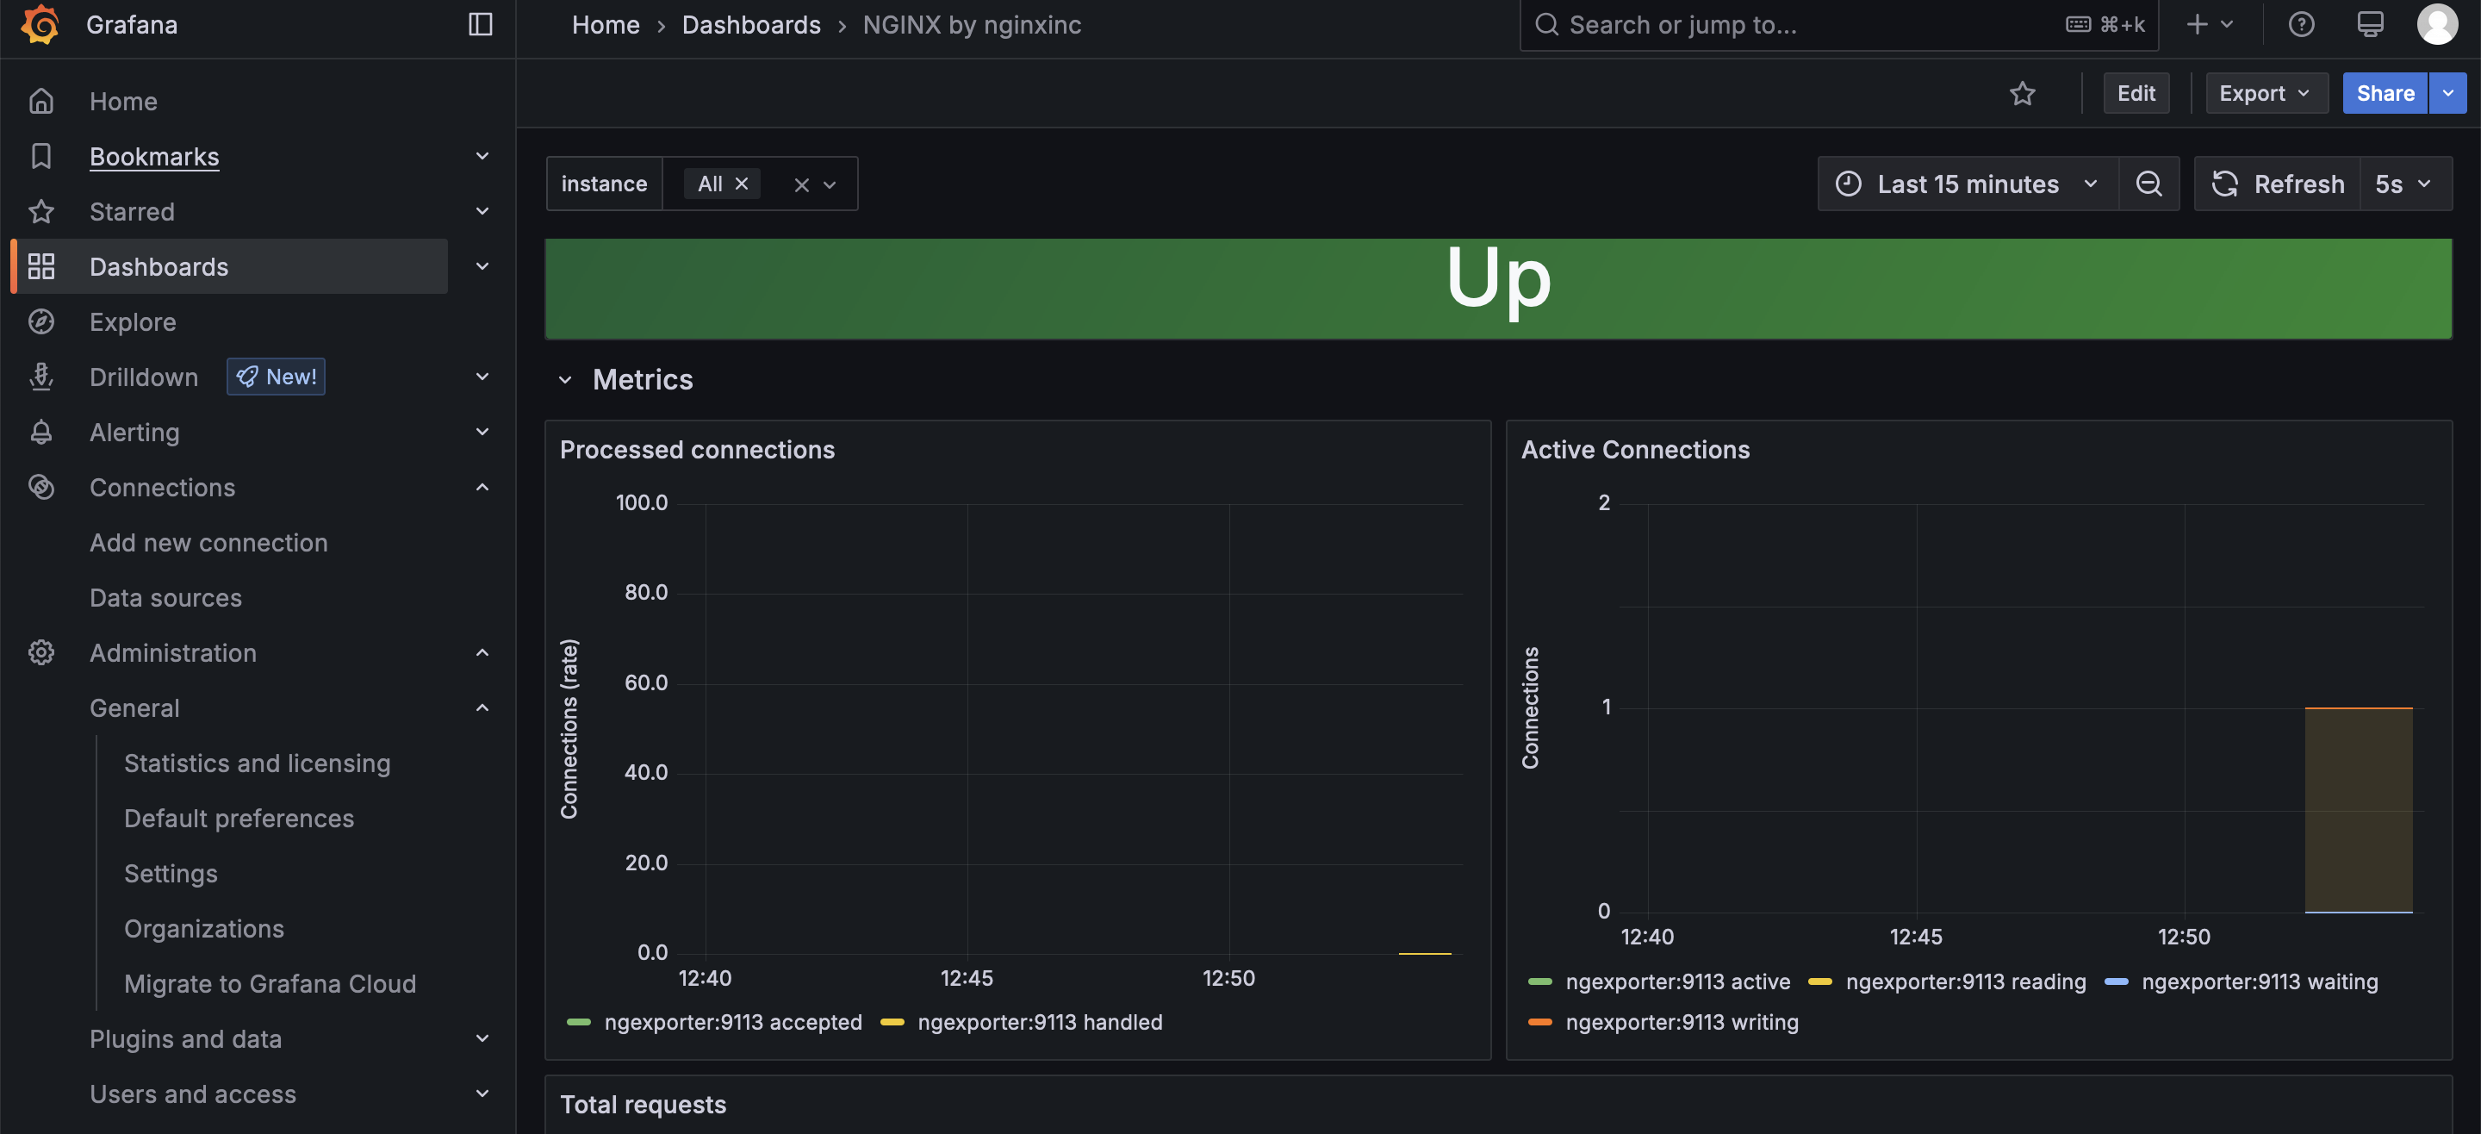Click the Connections globe icon
This screenshot has width=2481, height=1134.
pos(41,487)
